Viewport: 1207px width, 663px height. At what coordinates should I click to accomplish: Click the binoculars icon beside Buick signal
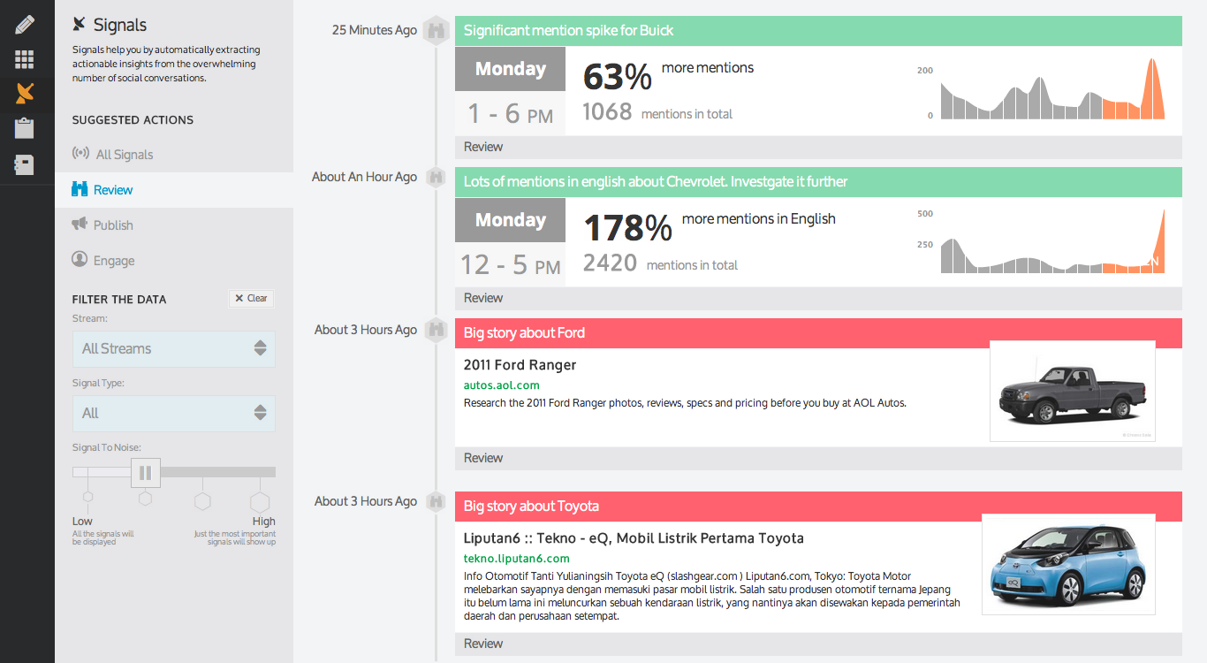tap(436, 30)
